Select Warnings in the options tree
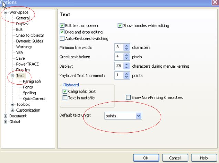 pos(24,47)
